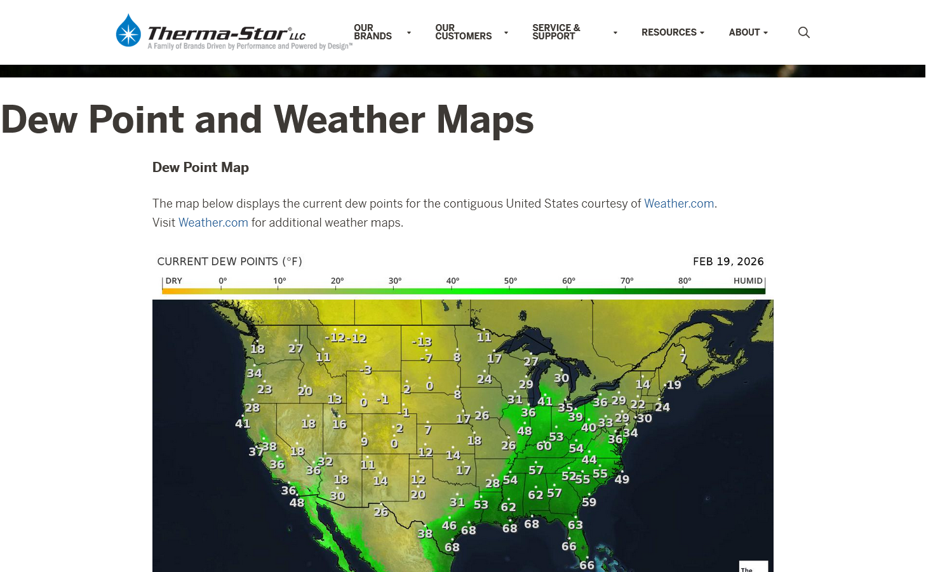
Task: Click the caret next to Resources
Action: coord(702,32)
